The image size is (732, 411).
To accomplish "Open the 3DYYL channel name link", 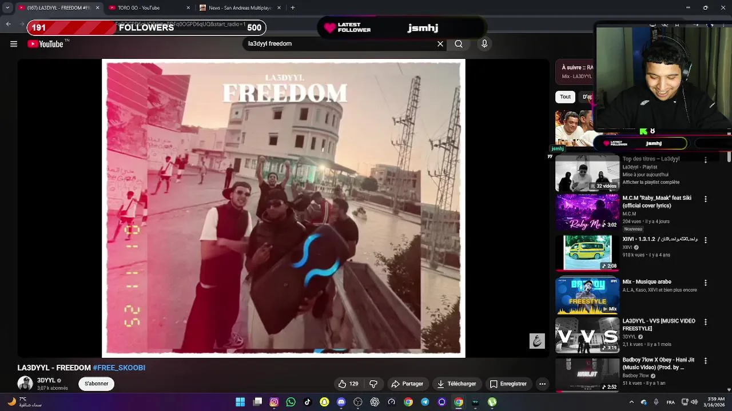I will click(x=46, y=380).
